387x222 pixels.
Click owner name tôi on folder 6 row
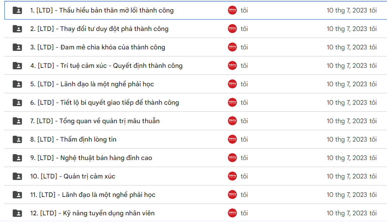point(244,103)
